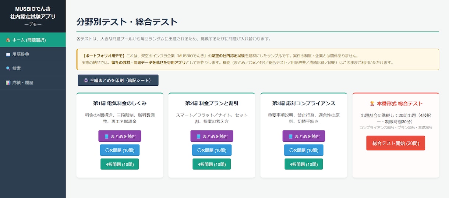
Task: Click the 第1編 電気料金のしくみ card title
Action: click(120, 103)
